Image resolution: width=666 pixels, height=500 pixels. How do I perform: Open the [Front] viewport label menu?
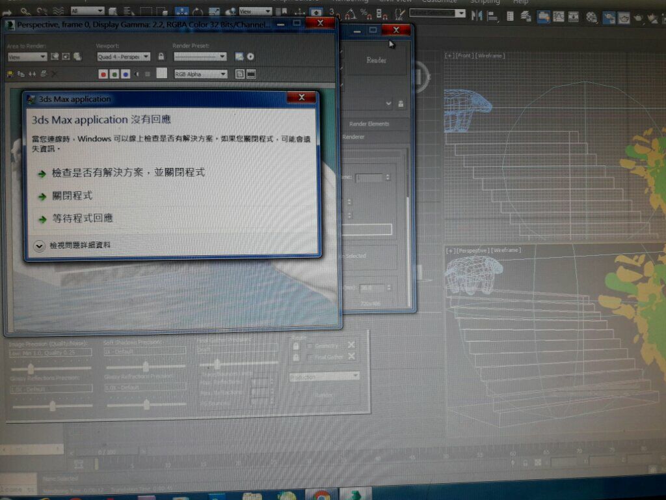(464, 56)
